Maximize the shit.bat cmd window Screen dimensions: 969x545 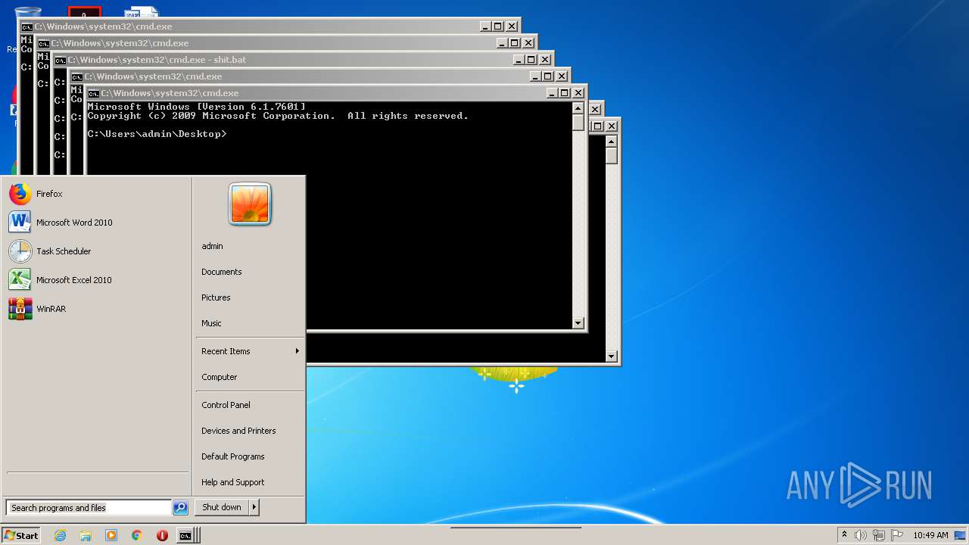pyautogui.click(x=531, y=60)
